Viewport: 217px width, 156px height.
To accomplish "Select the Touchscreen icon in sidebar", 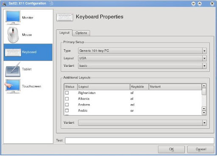I will 13,86.
